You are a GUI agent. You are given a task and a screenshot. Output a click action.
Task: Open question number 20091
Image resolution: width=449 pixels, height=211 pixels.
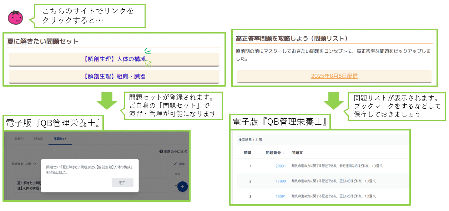281,166
